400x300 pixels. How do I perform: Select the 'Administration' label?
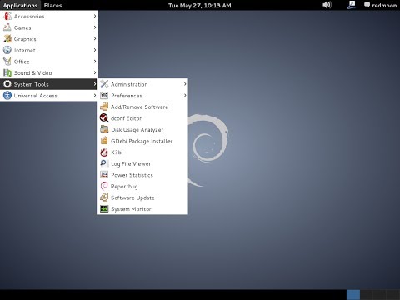tap(129, 84)
